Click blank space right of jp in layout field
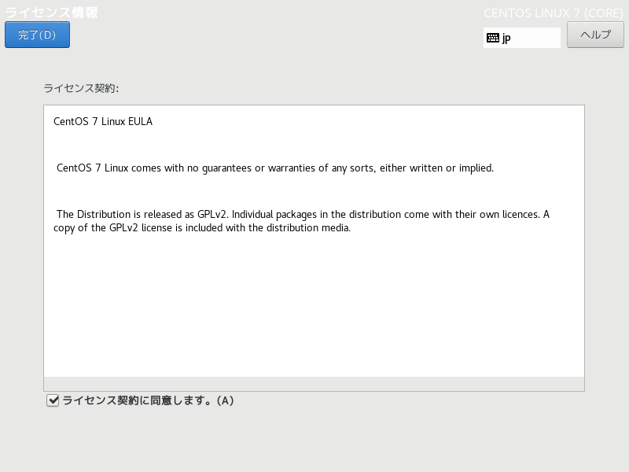This screenshot has height=472, width=629. [x=535, y=38]
